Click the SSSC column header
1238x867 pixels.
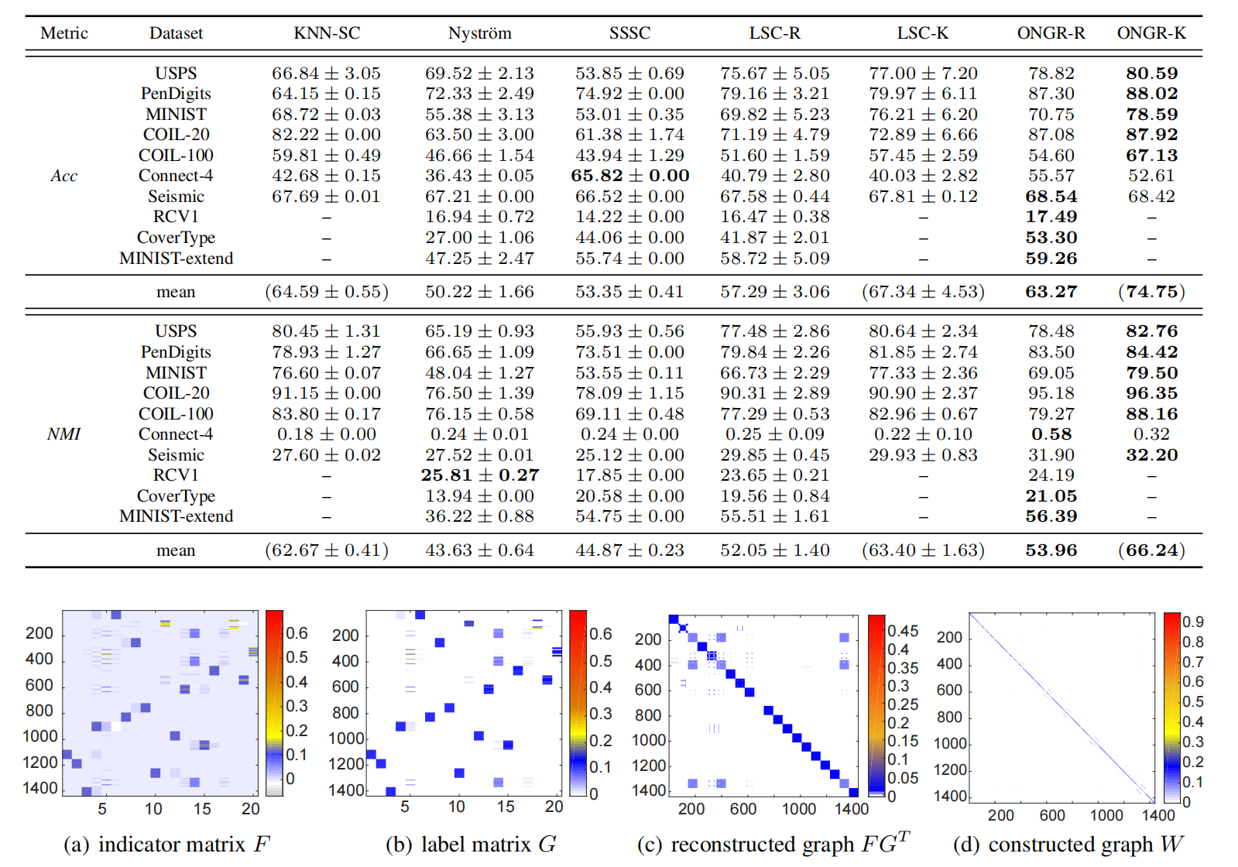coord(629,33)
